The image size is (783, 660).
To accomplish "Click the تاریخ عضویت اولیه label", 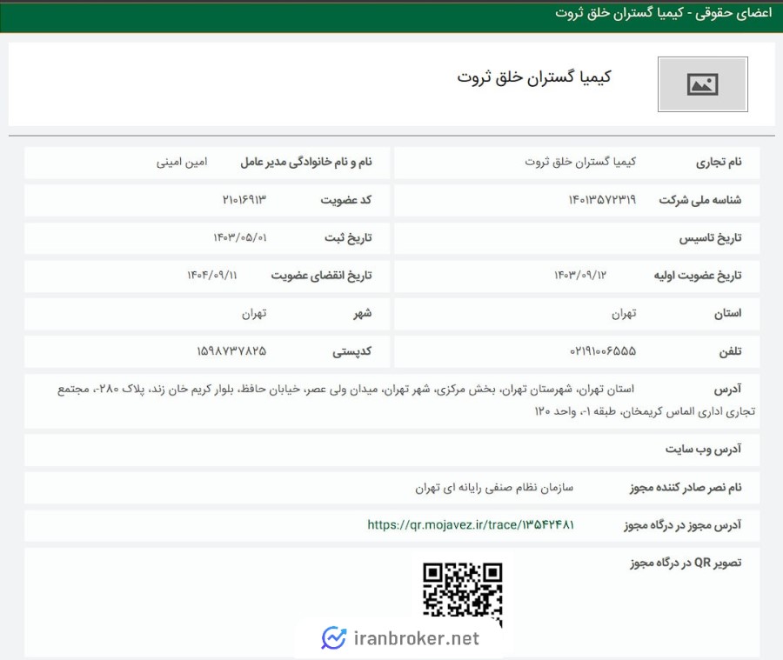I will click(x=698, y=276).
